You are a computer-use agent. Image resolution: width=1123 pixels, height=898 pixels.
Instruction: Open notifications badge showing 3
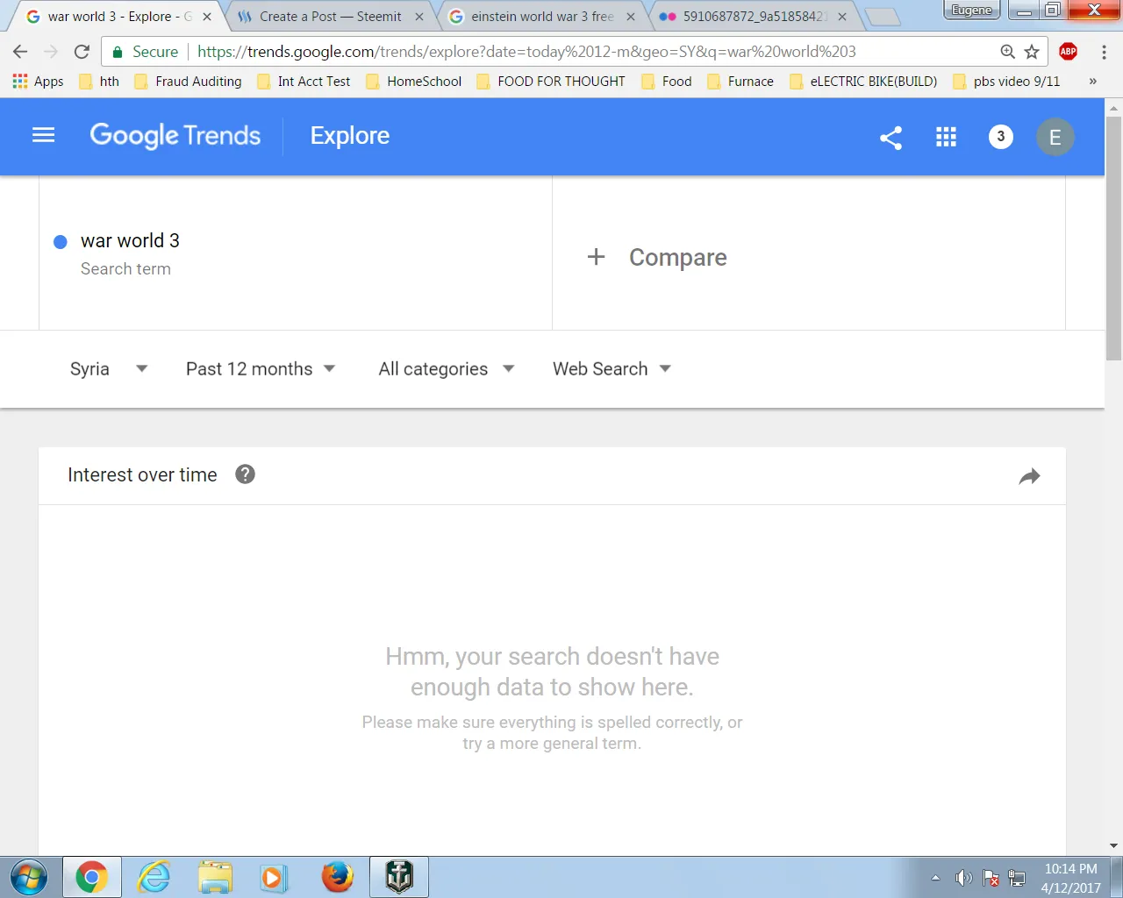point(1000,137)
